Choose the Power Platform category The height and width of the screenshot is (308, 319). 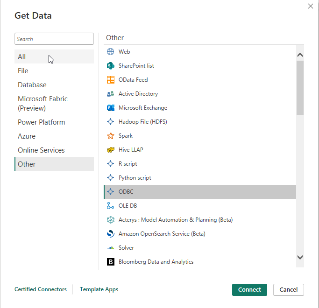(x=54, y=122)
